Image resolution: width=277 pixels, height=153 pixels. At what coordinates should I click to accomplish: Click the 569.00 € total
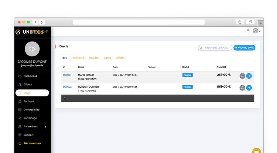pyautogui.click(x=224, y=87)
